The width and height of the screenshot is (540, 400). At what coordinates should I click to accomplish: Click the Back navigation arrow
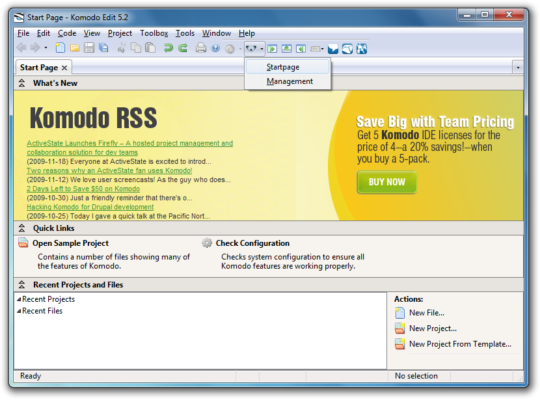(x=21, y=47)
